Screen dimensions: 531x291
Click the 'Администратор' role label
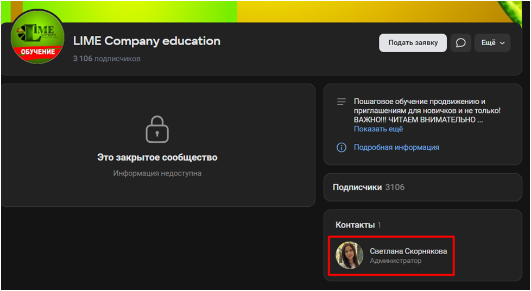tap(396, 261)
